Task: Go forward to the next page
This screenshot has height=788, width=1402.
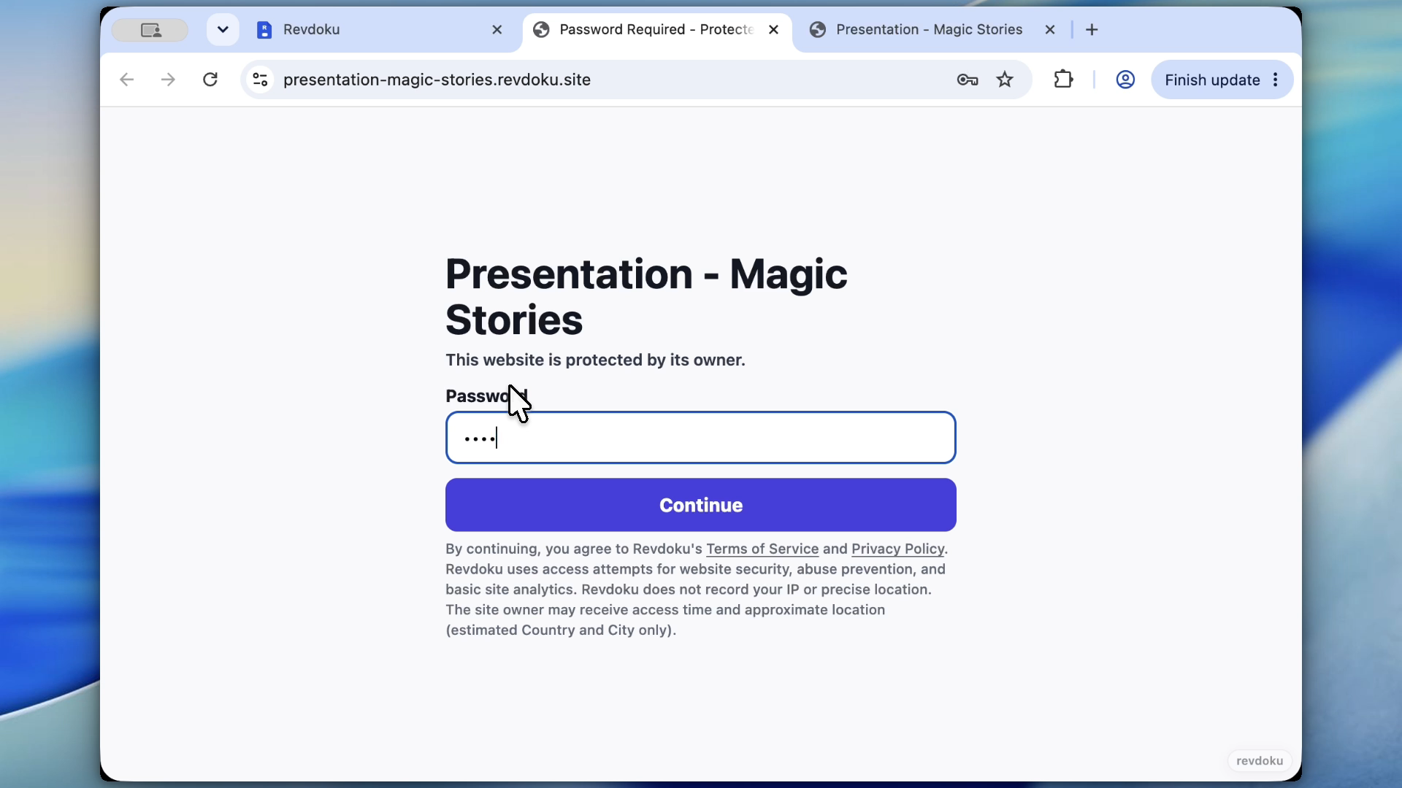Action: pos(168,80)
